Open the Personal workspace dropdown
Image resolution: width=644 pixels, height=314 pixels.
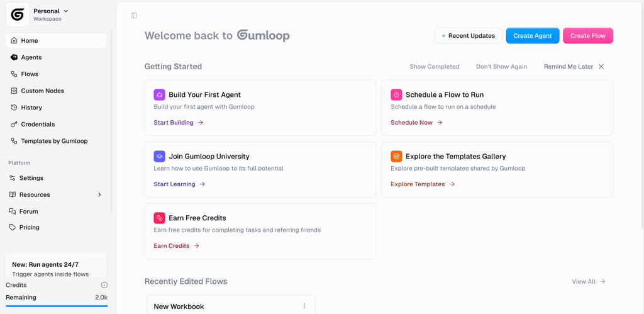pos(51,11)
